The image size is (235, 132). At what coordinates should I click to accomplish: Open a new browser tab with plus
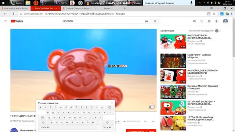point(125,8)
